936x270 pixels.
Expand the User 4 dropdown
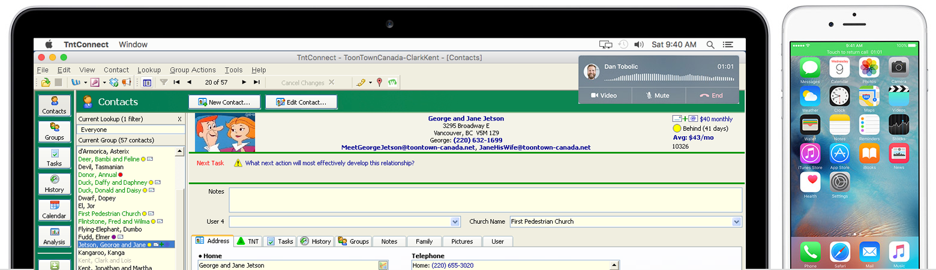[x=455, y=222]
